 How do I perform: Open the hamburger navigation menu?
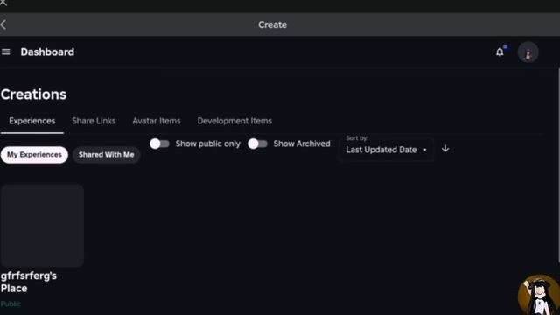coord(6,52)
